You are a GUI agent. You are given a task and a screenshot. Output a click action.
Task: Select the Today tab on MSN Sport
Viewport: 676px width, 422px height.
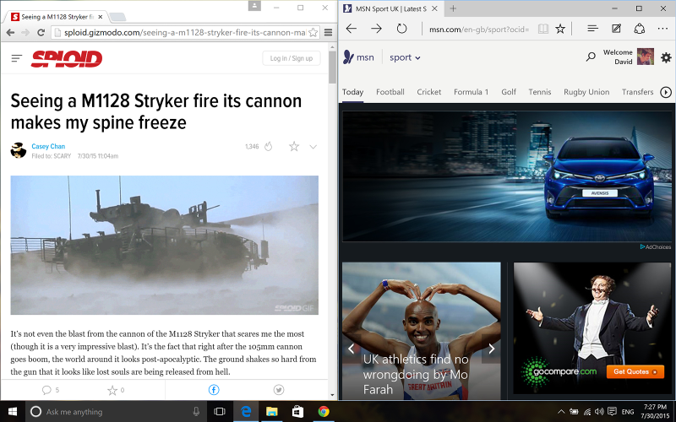point(352,92)
